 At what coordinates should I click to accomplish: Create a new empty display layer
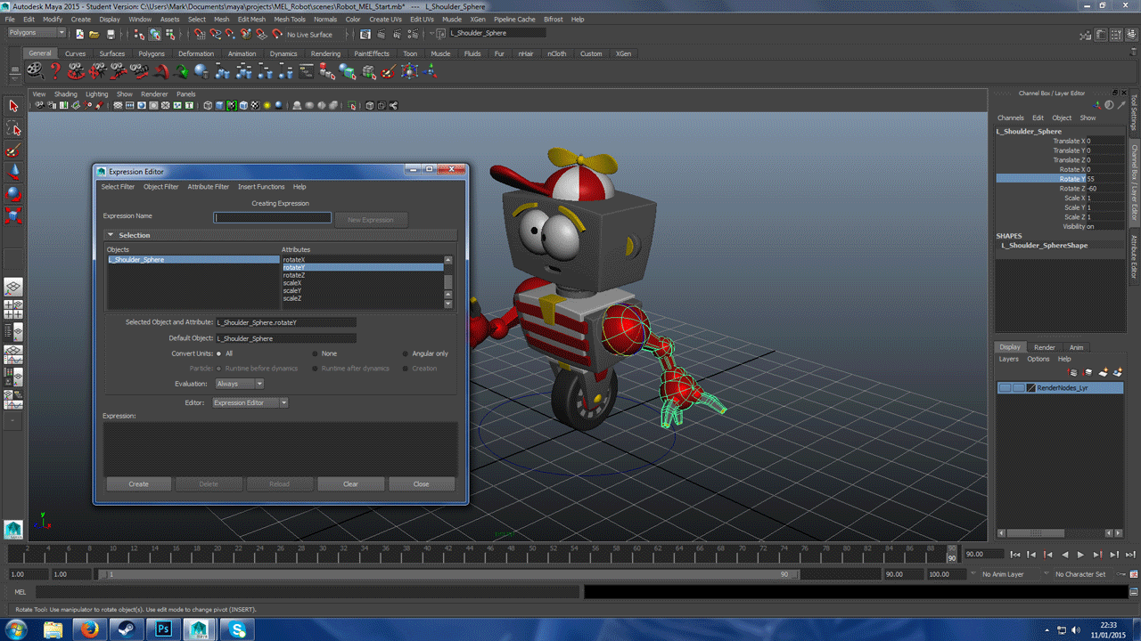pos(1103,372)
